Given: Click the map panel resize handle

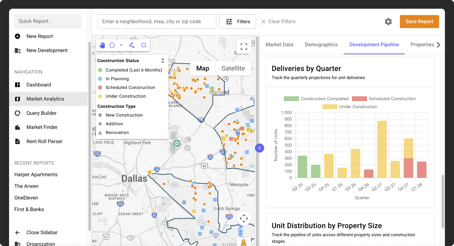Looking at the screenshot, I should (259, 148).
